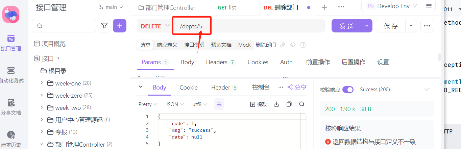The width and height of the screenshot is (461, 149).
Task: Toggle the 校验响应 switch
Action: click(x=348, y=90)
